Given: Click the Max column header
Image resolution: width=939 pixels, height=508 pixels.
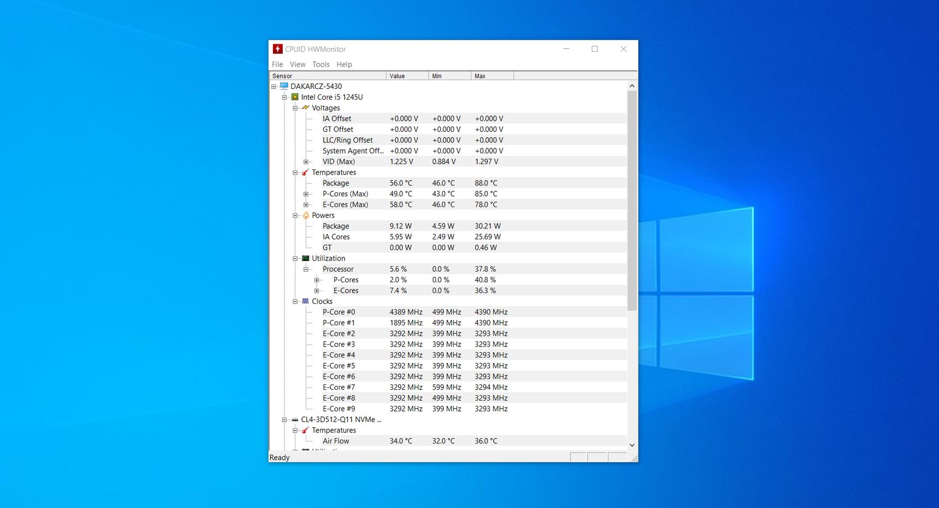Looking at the screenshot, I should [x=492, y=76].
